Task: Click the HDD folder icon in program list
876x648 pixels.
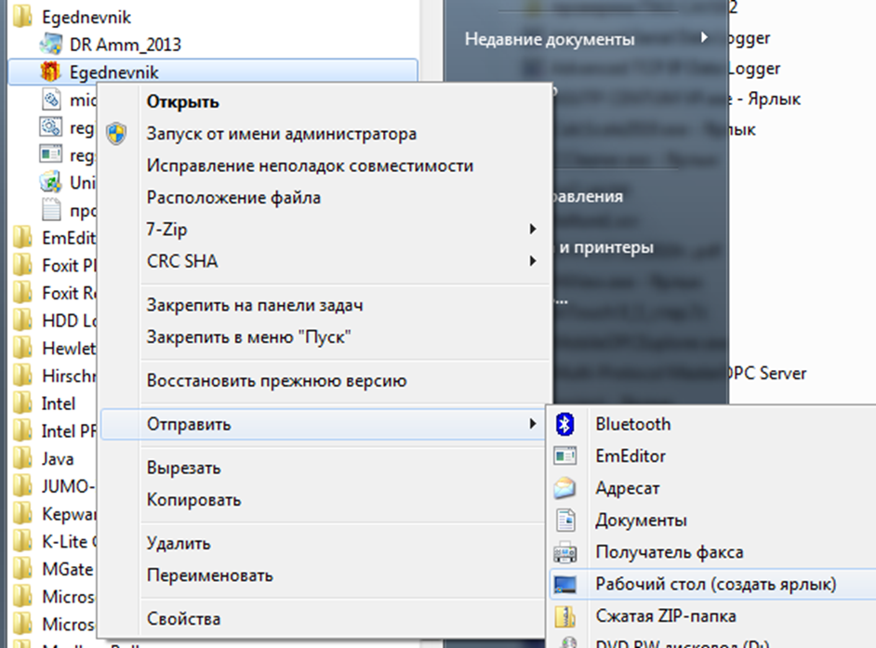Action: pos(23,321)
